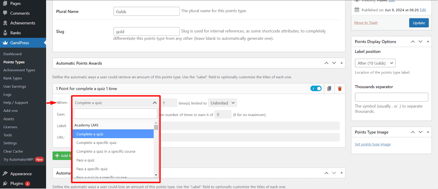438x189 pixels.
Task: Delete the quiz points award via trash icon
Action: coord(340,89)
